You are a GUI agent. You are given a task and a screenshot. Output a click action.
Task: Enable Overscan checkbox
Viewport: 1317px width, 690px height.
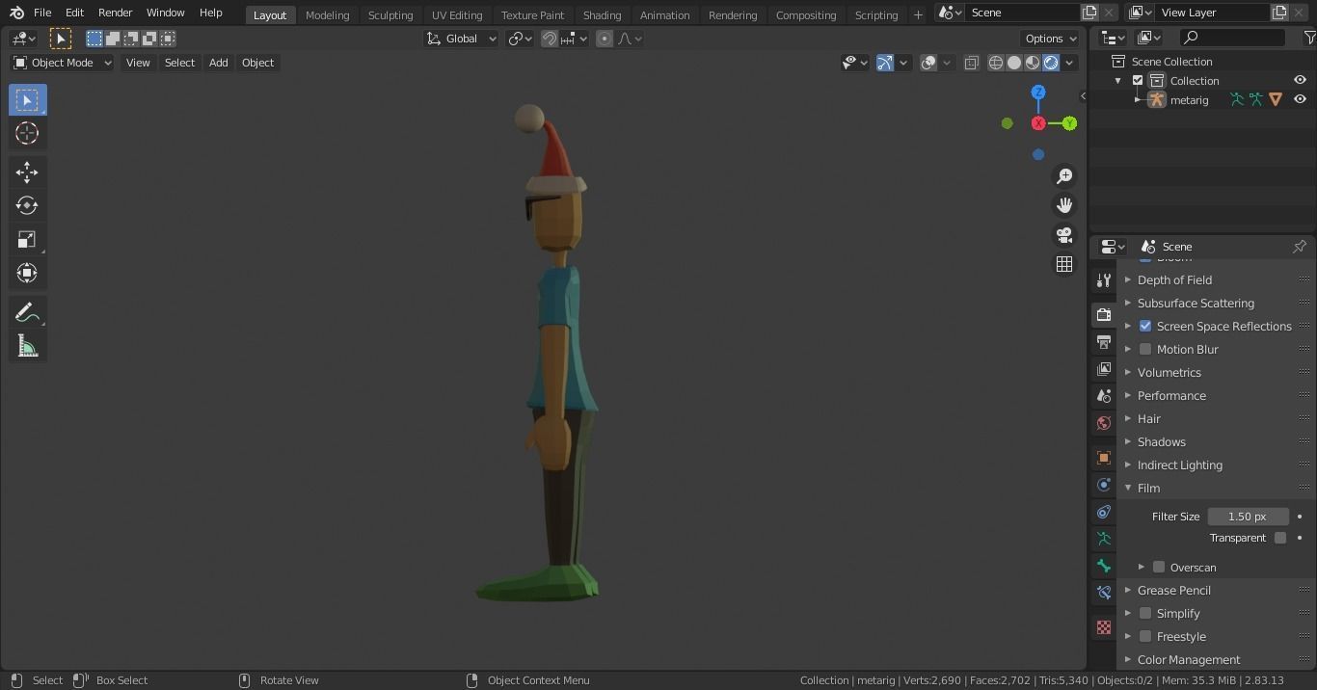pyautogui.click(x=1159, y=568)
